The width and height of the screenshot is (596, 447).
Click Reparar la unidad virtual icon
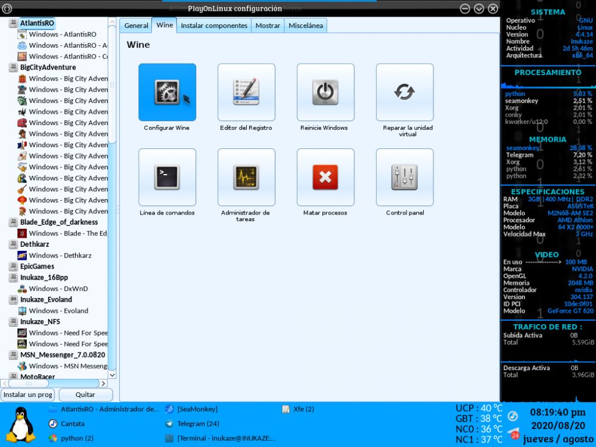point(405,92)
